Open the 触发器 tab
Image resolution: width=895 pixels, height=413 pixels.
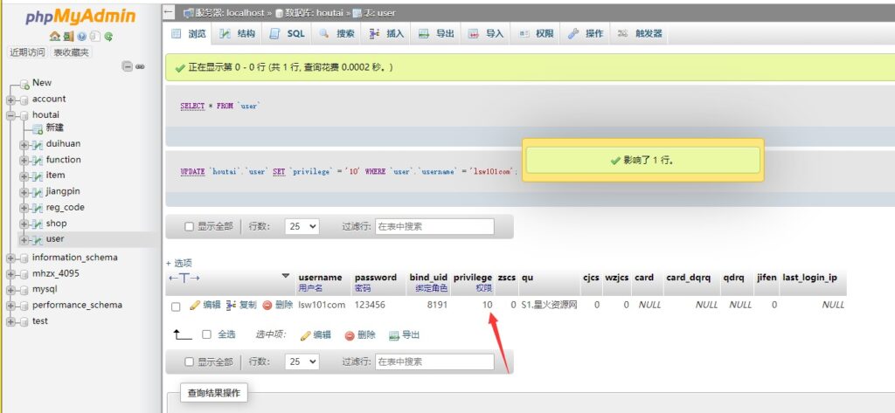point(641,34)
